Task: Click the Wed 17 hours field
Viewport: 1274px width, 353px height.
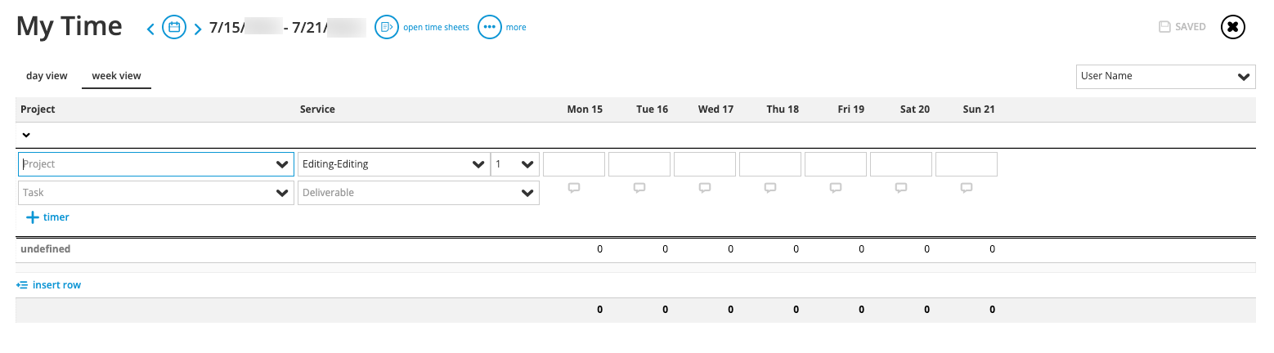Action: point(705,164)
